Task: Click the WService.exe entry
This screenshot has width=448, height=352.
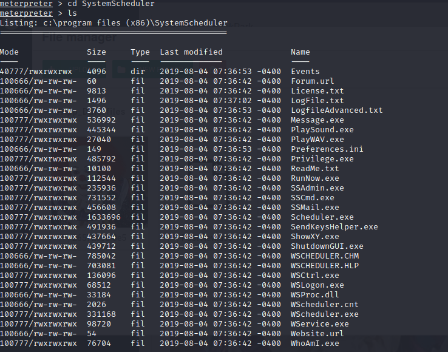Action: click(x=320, y=324)
